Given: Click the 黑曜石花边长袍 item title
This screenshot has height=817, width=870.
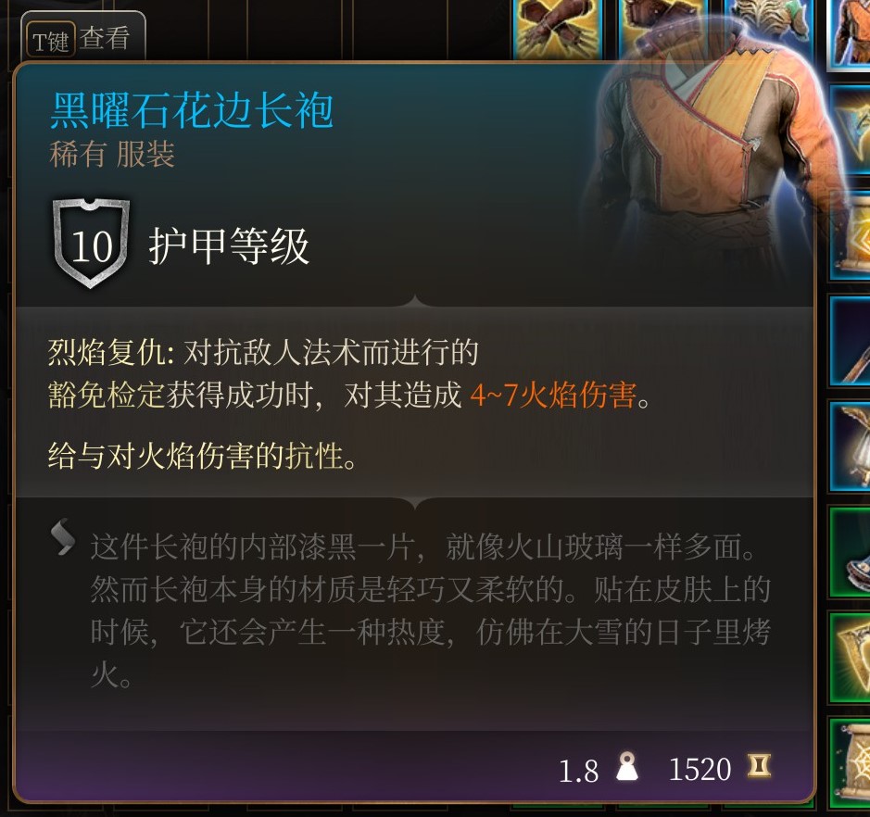Looking at the screenshot, I should pos(192,111).
